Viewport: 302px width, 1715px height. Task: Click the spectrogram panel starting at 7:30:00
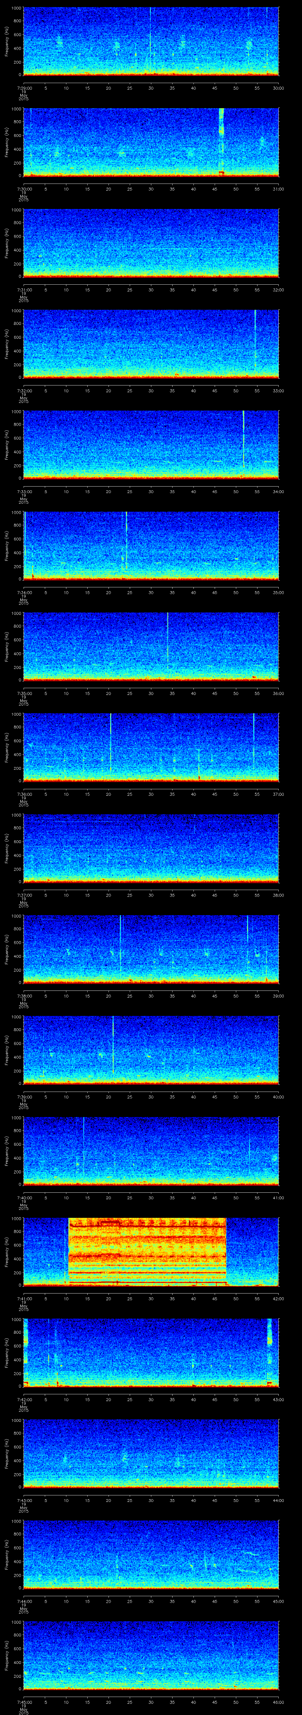(151, 142)
